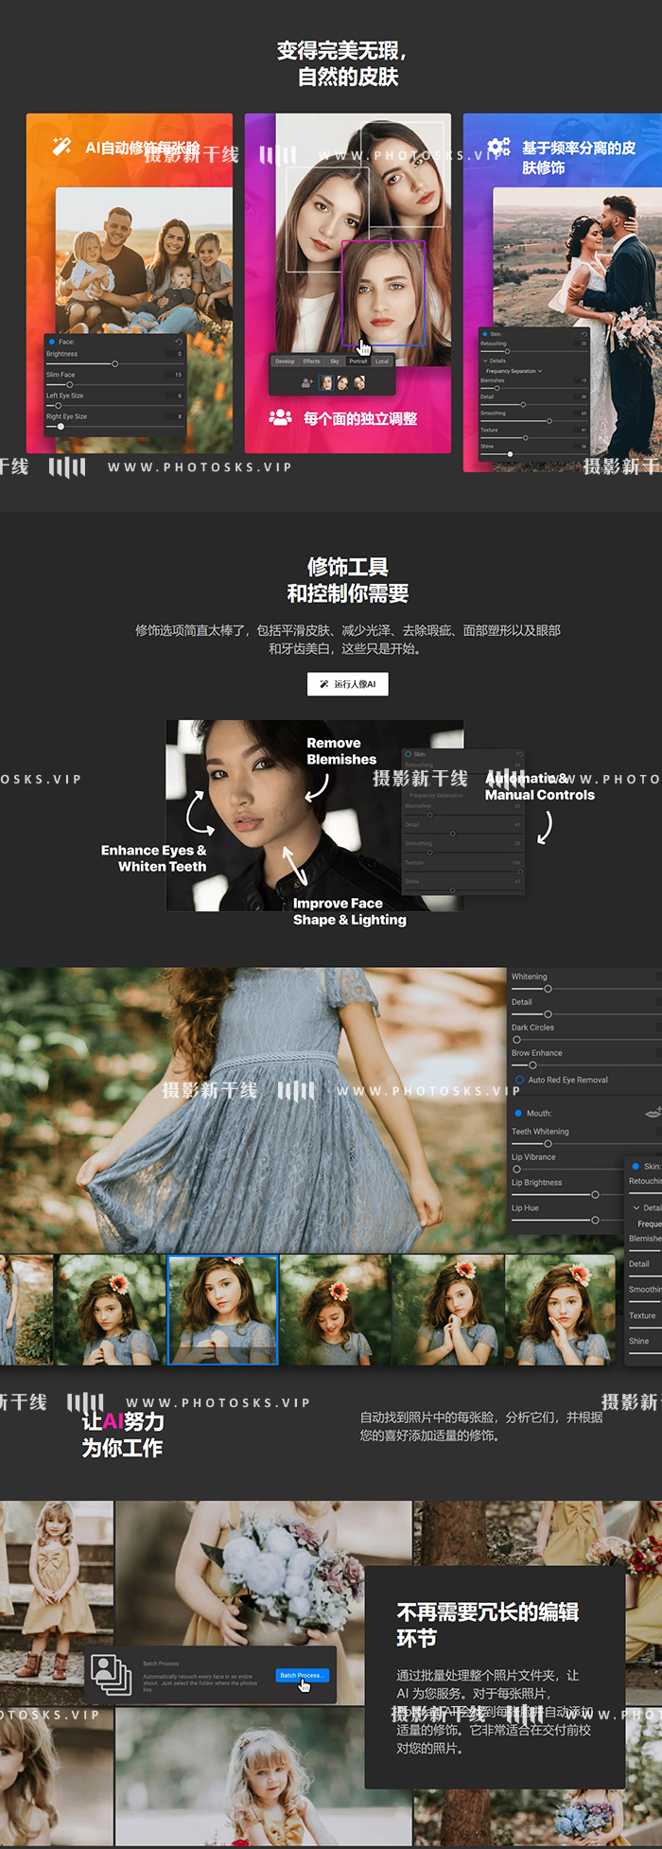Select the last filmstrip thumbnail, hand on cheek

click(x=560, y=1310)
